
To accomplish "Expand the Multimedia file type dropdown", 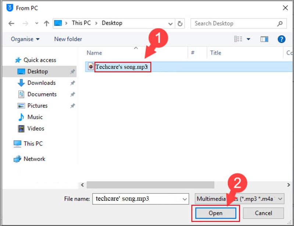I will click(x=280, y=199).
